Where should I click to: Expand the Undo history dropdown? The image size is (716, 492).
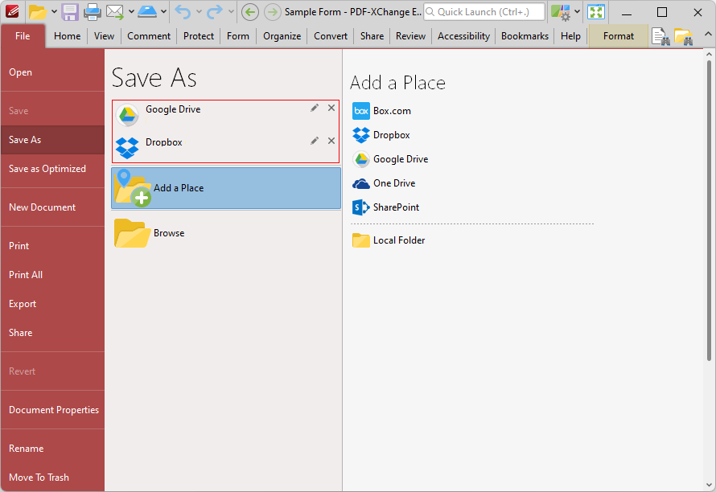point(199,12)
